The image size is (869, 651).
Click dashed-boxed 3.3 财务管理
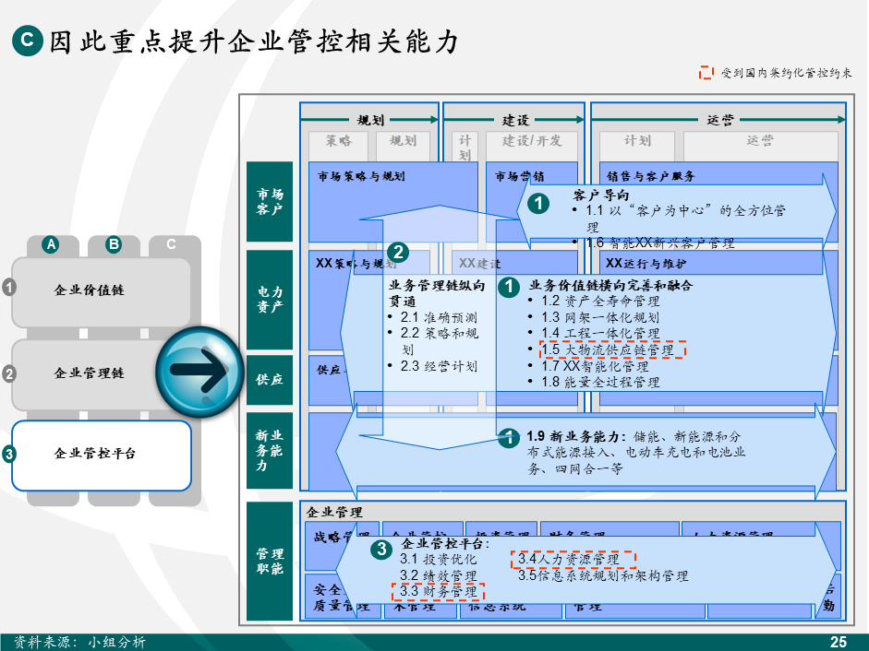(x=439, y=592)
